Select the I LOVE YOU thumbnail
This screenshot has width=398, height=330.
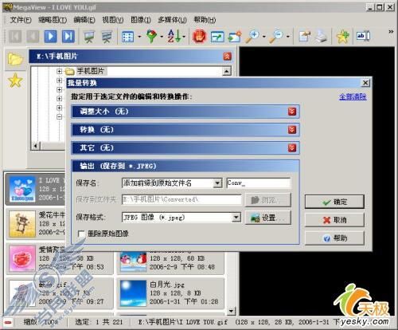(22, 189)
